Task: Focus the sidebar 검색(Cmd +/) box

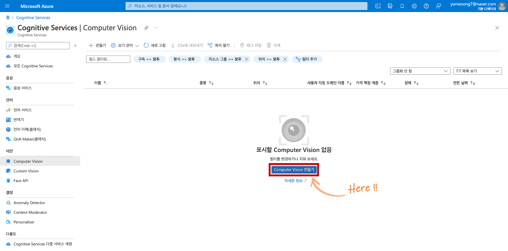Action: [x=38, y=46]
